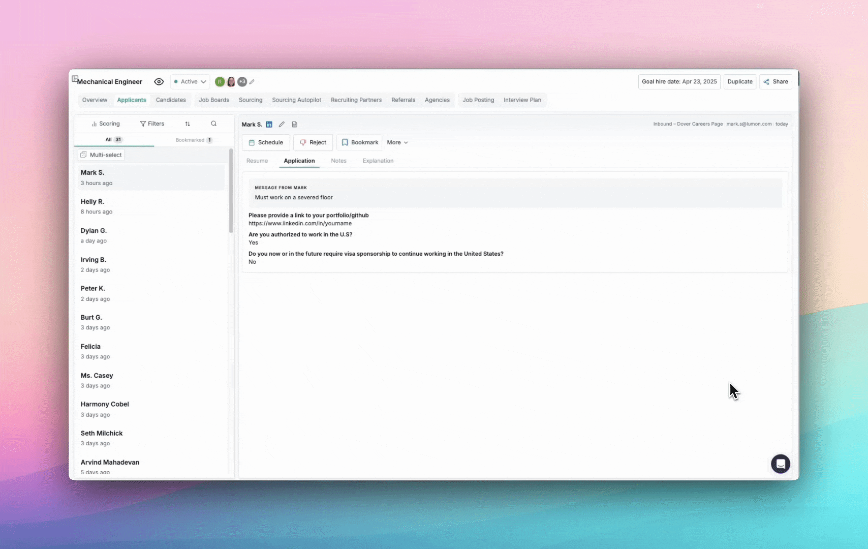Open the Filters panel
The width and height of the screenshot is (868, 549).
152,124
